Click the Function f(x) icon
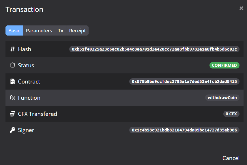Image resolution: width=247 pixels, height=165 pixels. tap(12, 98)
